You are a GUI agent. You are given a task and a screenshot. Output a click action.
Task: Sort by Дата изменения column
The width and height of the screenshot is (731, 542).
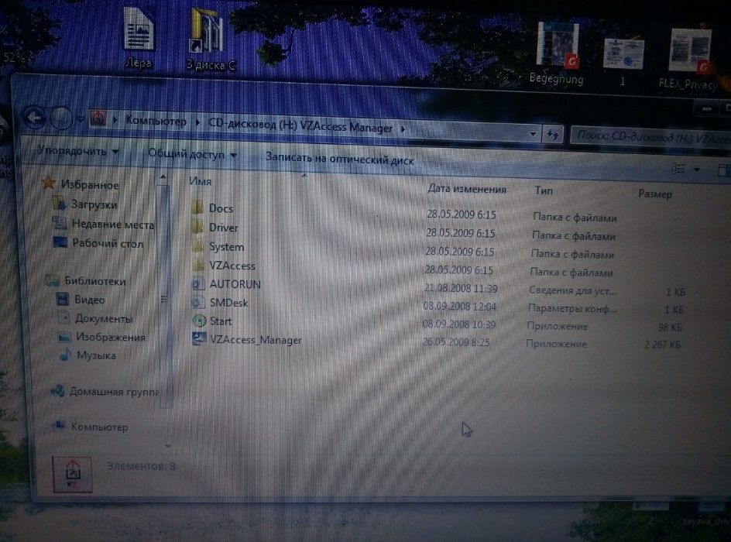click(x=467, y=189)
